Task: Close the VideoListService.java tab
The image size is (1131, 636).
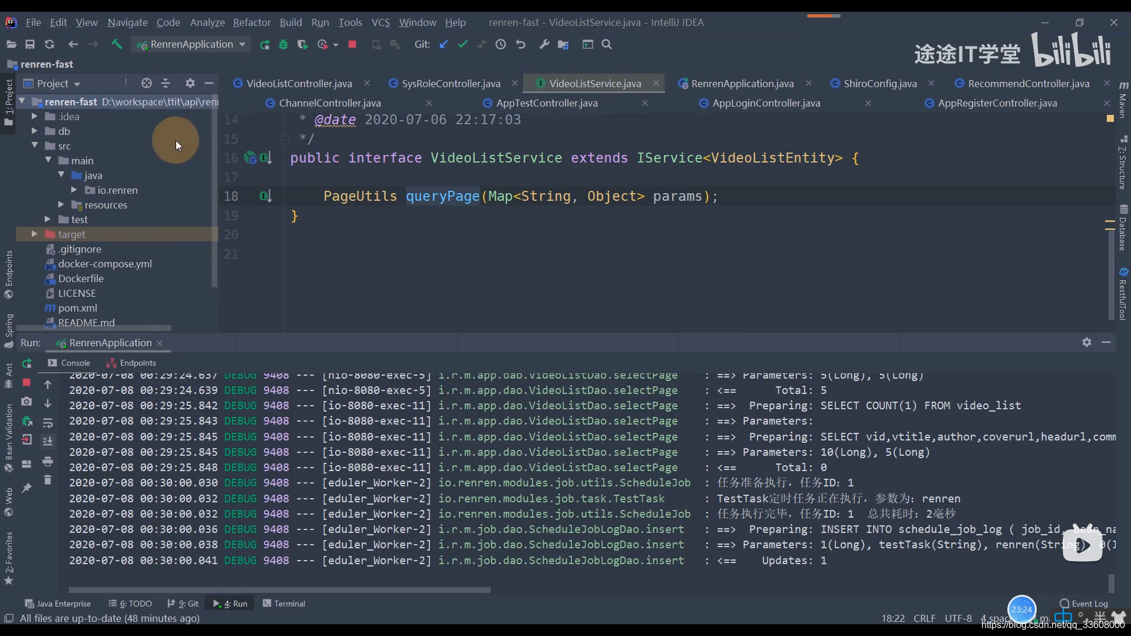Action: [656, 83]
